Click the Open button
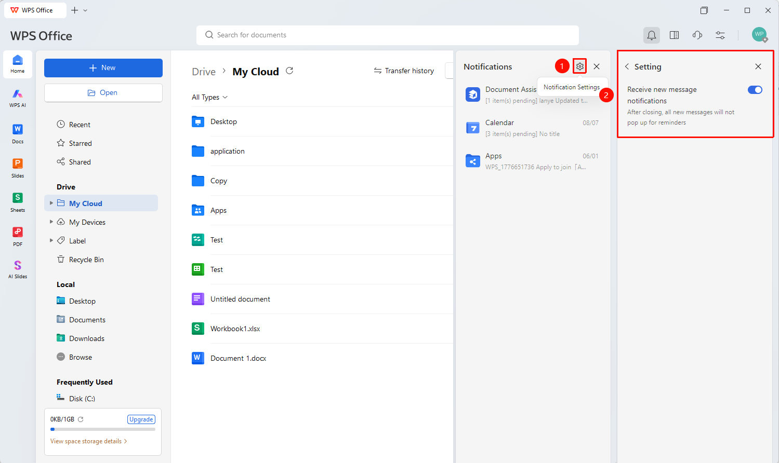Image resolution: width=779 pixels, height=463 pixels. (103, 93)
